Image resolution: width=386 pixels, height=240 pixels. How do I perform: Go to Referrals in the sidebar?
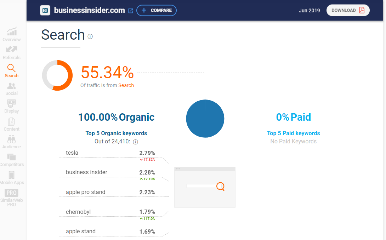[12, 53]
